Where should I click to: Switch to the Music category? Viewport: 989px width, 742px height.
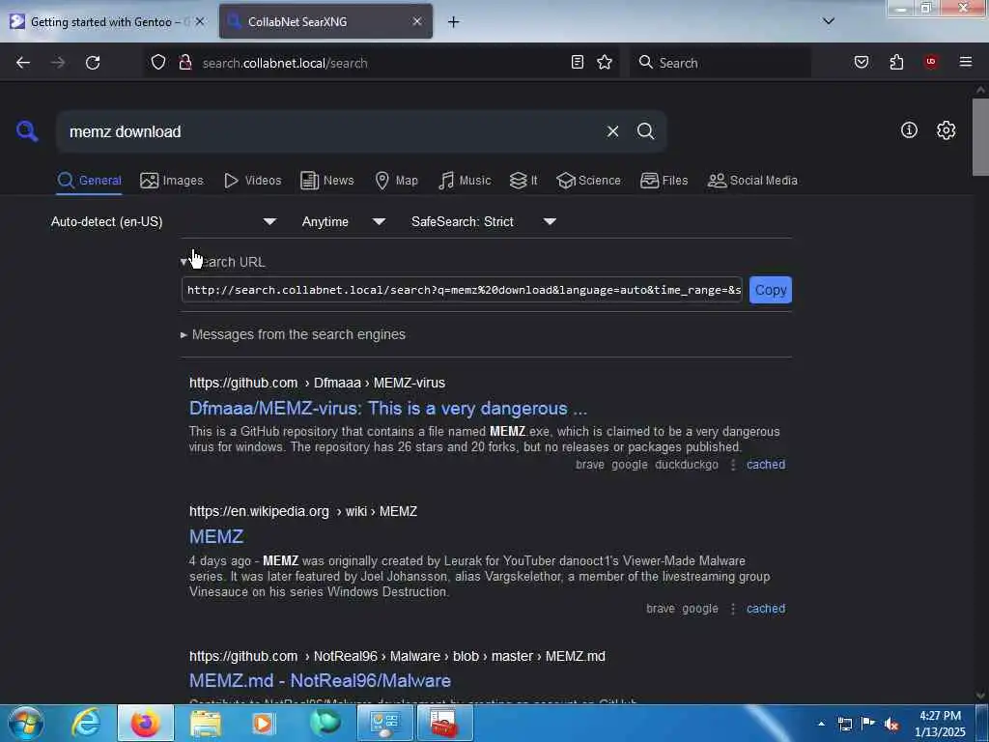click(465, 181)
